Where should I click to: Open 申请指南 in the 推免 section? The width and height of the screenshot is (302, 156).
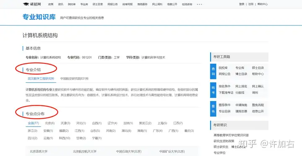241,105
